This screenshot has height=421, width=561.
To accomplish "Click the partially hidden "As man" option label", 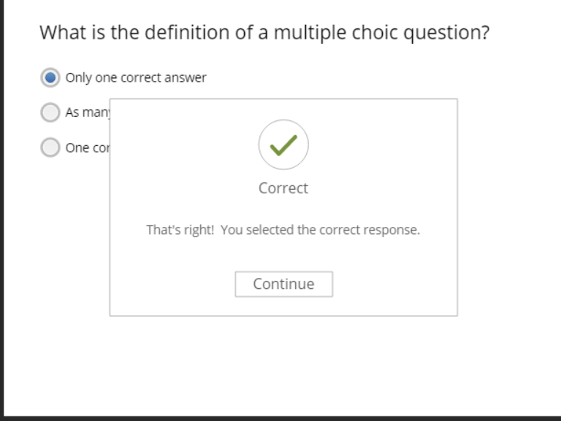I will (x=86, y=112).
